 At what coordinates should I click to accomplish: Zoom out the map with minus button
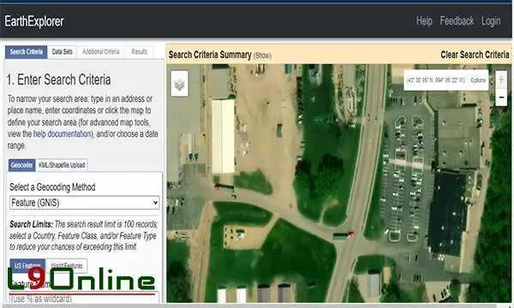pos(501,98)
